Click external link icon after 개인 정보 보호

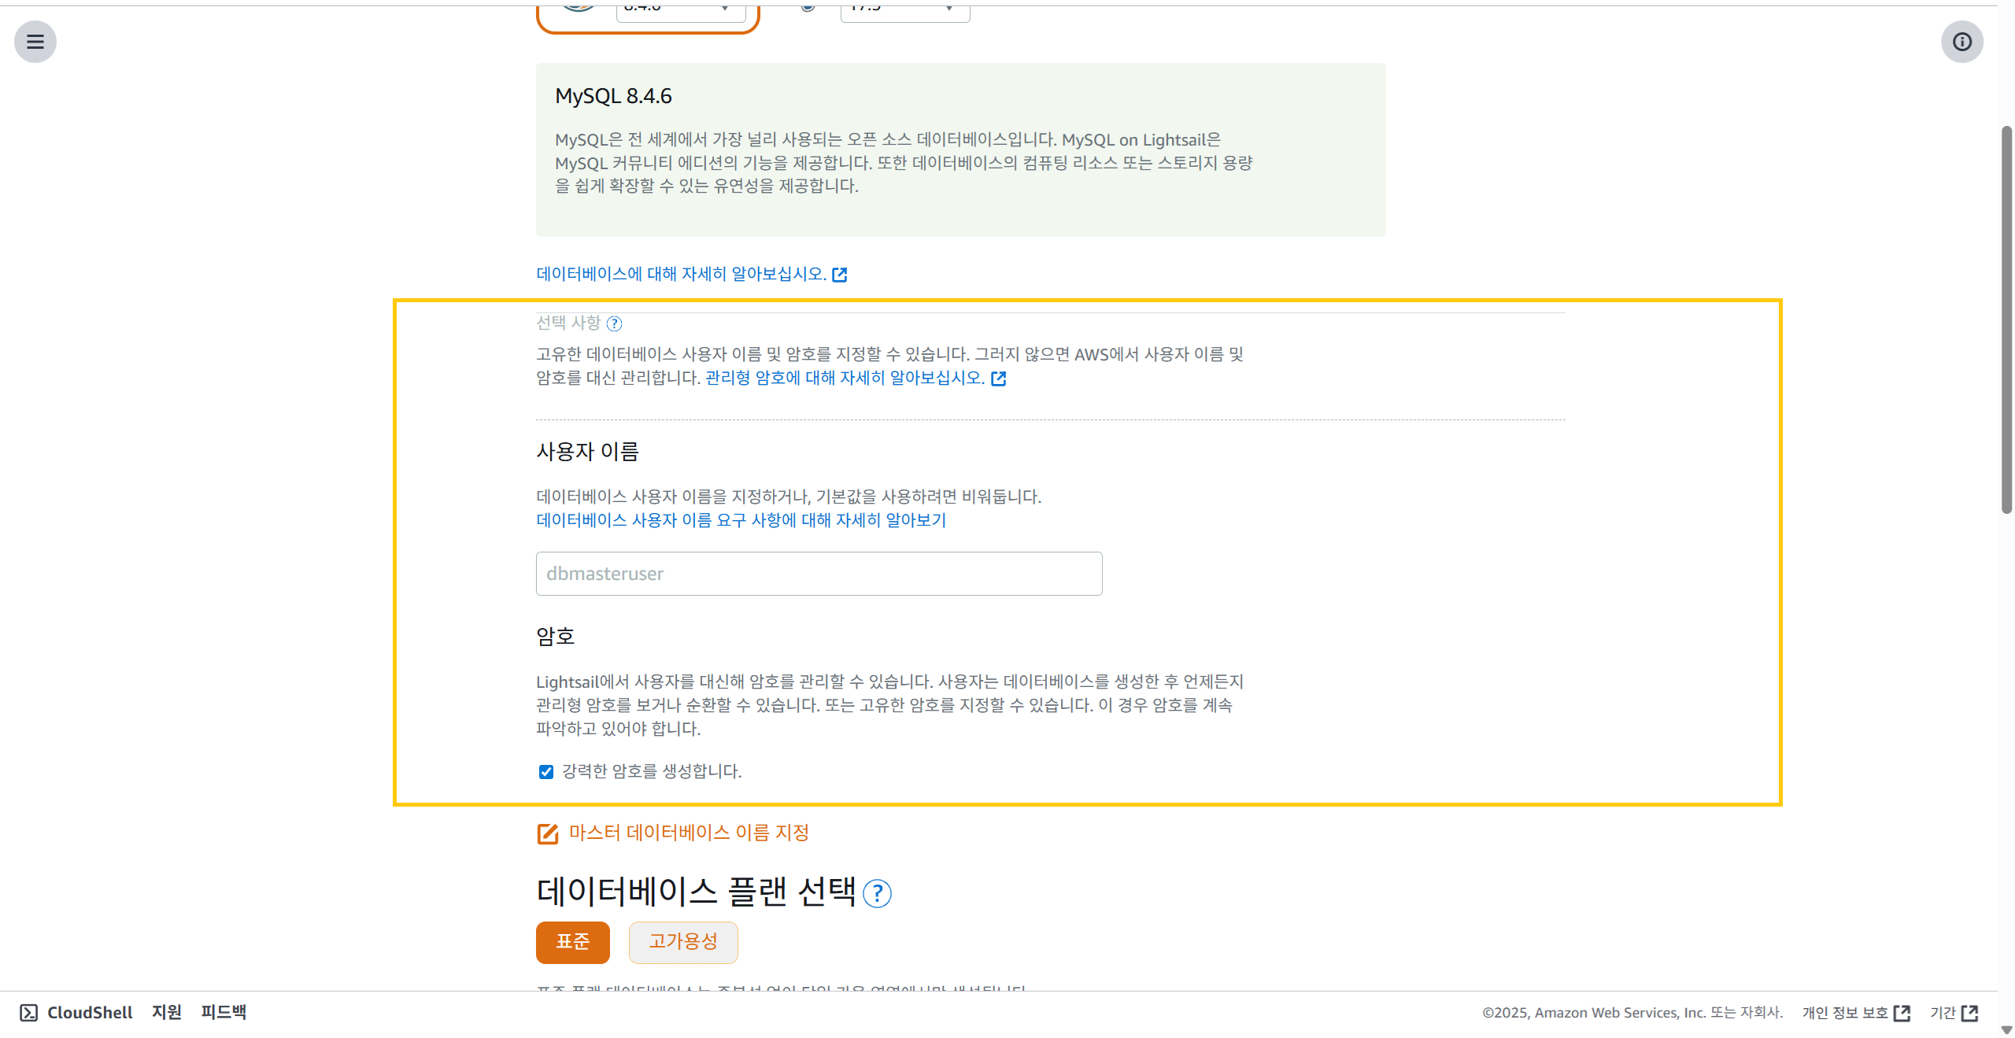pyautogui.click(x=1902, y=1013)
